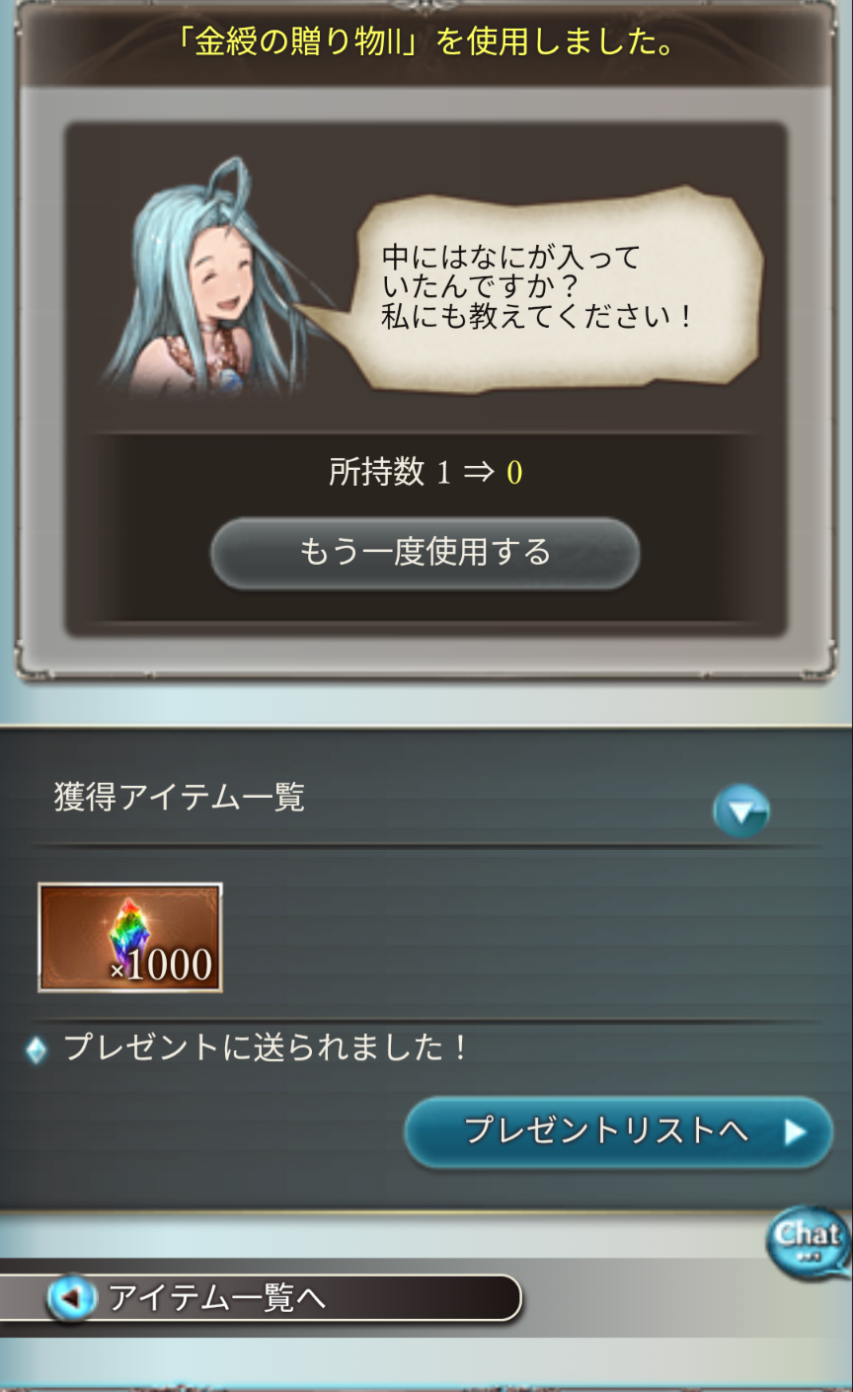Open the Chat bubble icon
The height and width of the screenshot is (1392, 853).
(809, 1243)
